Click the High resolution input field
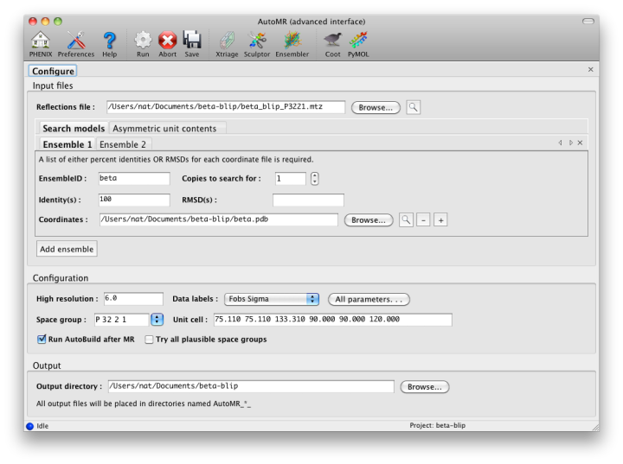The image size is (623, 464). pos(132,299)
